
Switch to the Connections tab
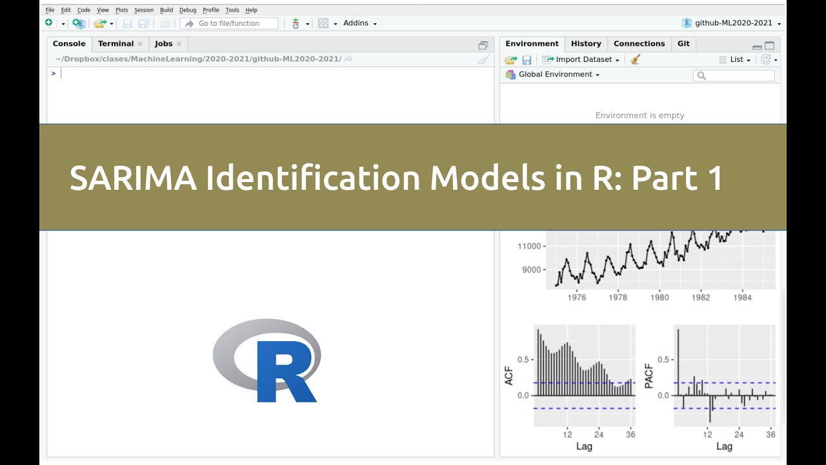639,44
